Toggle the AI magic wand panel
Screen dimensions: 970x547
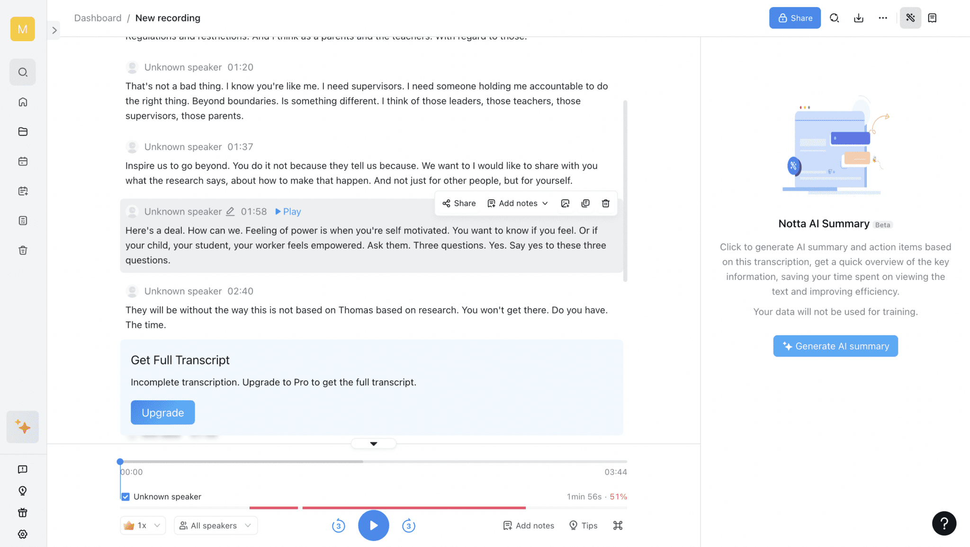(x=910, y=18)
